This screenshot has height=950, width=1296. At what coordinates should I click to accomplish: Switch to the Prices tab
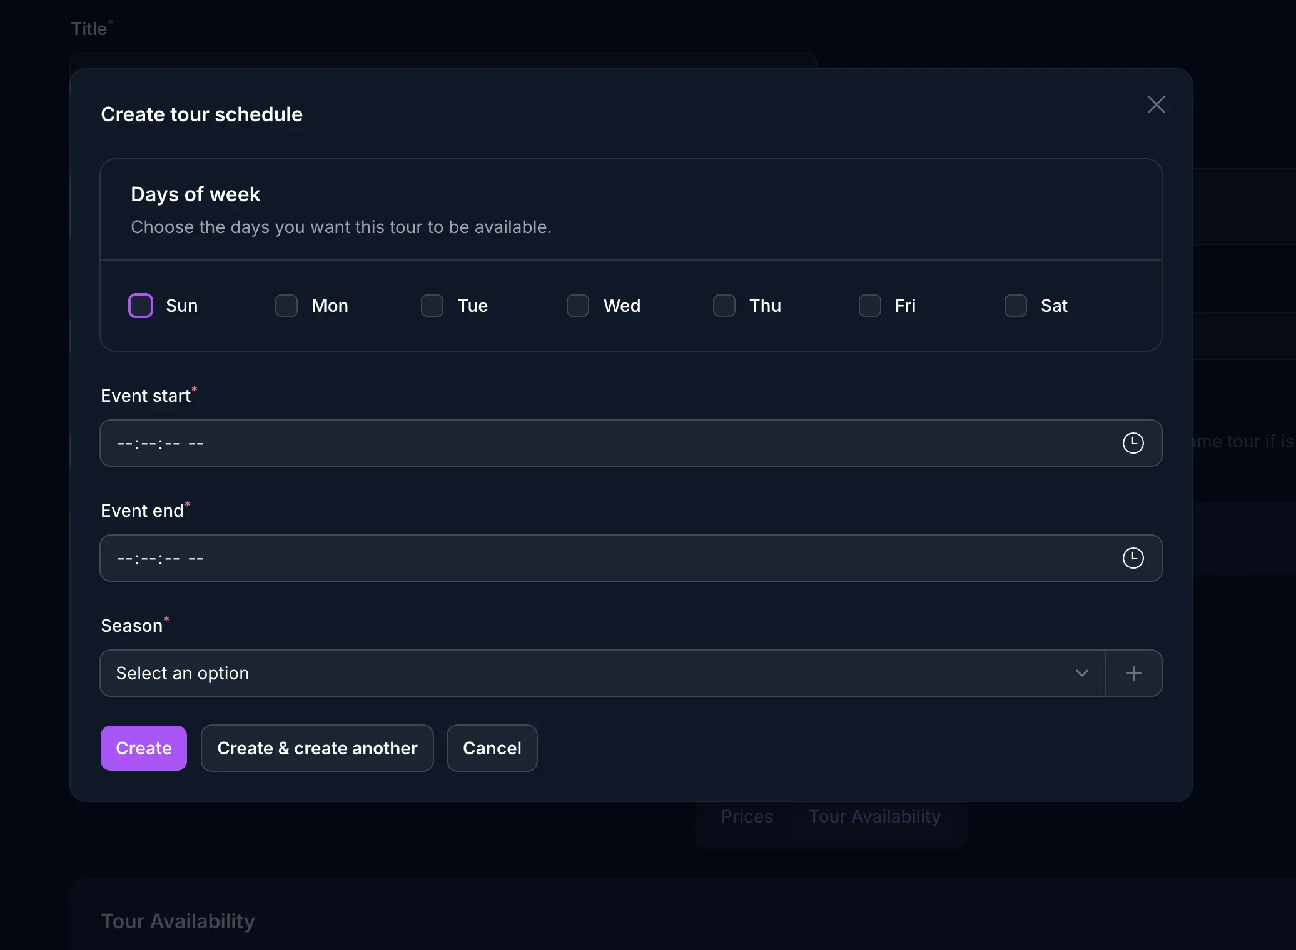pos(746,816)
